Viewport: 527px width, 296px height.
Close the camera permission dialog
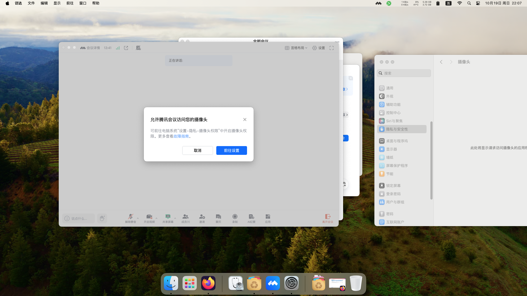[x=245, y=119]
